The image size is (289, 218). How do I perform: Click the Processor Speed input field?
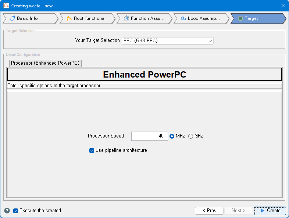coord(149,136)
